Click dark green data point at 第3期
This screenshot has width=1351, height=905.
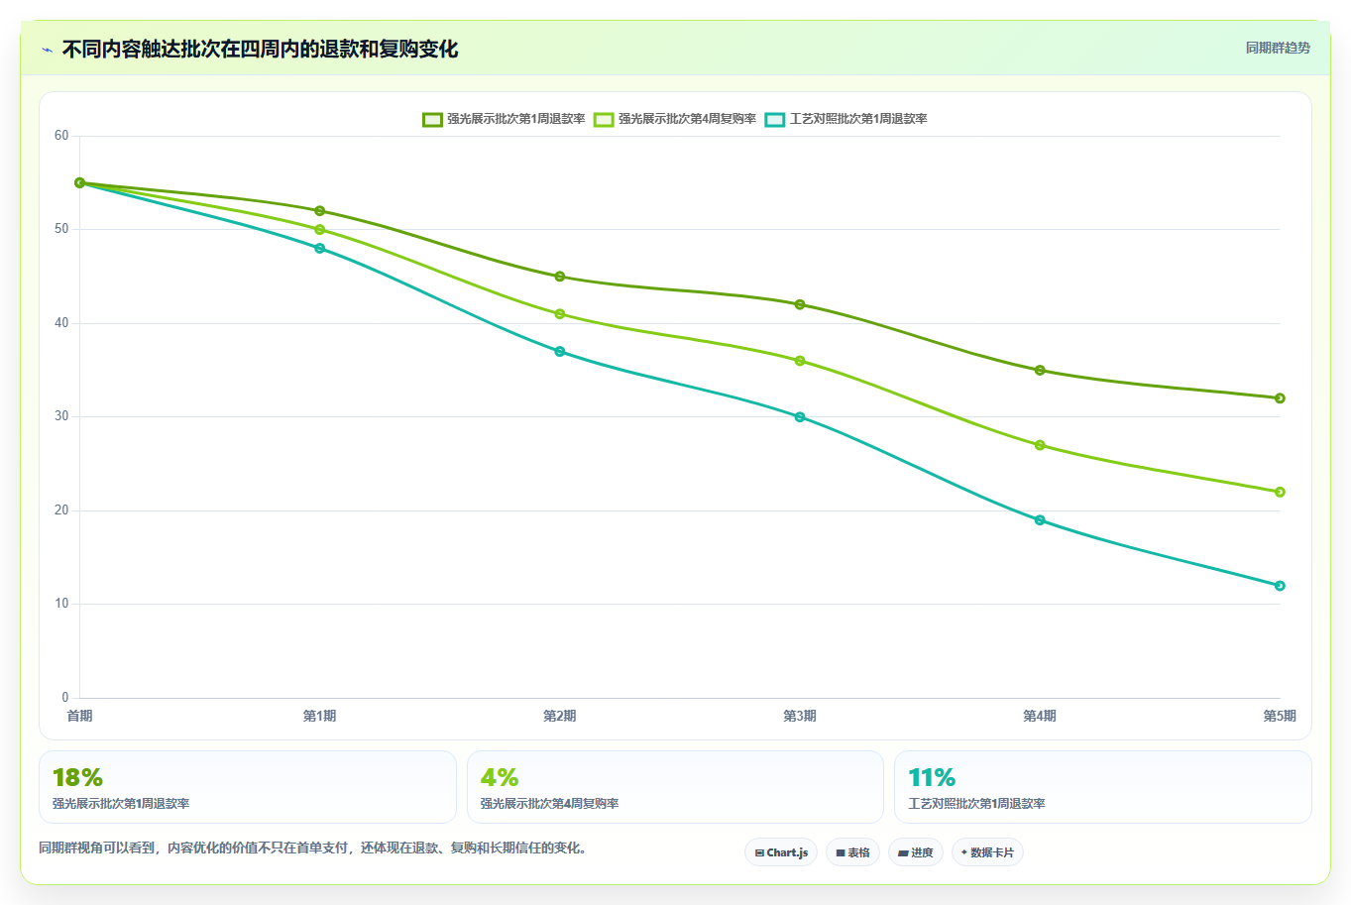point(800,304)
